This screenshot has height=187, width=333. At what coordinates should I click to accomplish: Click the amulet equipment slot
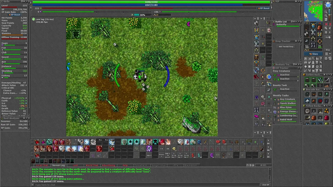click(x=307, y=28)
